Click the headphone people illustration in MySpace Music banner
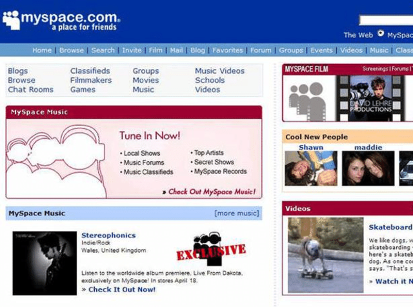 [56, 161]
